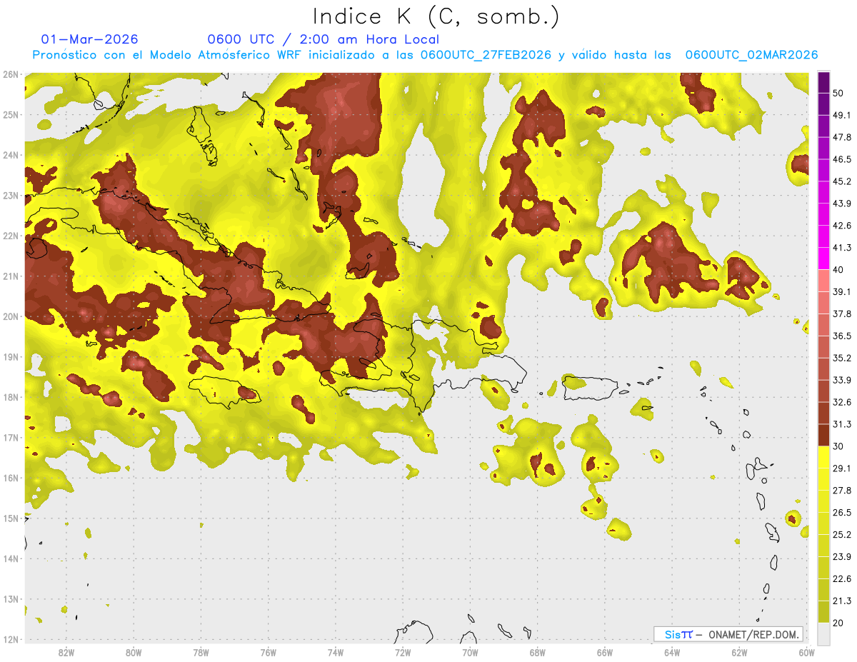
Task: Click the latitude label '23N'
Action: coord(11,195)
